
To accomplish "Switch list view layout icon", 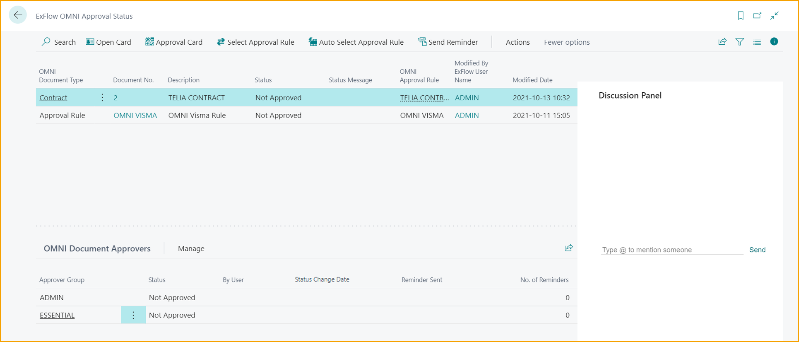I will 757,42.
